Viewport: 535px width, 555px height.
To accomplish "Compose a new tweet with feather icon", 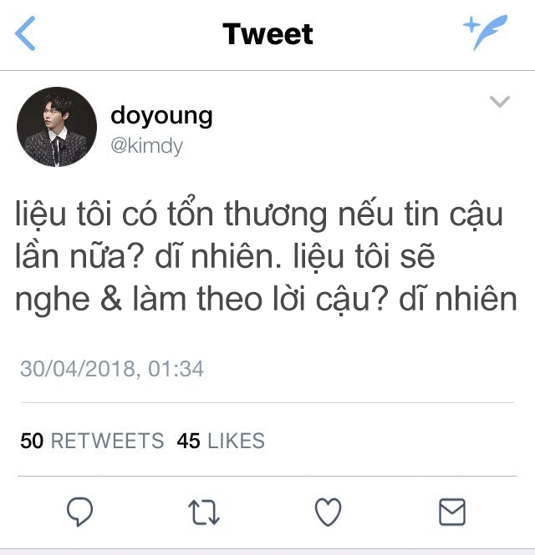I will tap(486, 33).
